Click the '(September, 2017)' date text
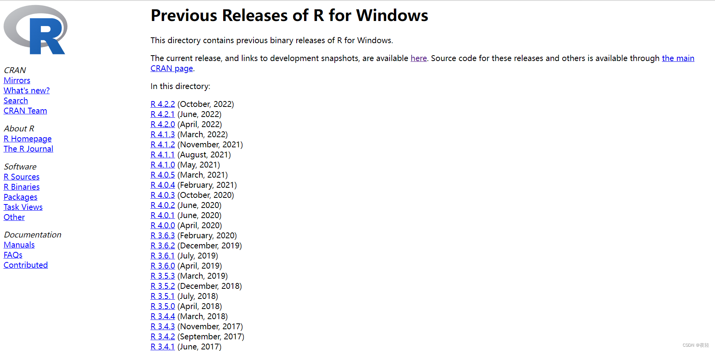715x351 pixels. (x=211, y=337)
